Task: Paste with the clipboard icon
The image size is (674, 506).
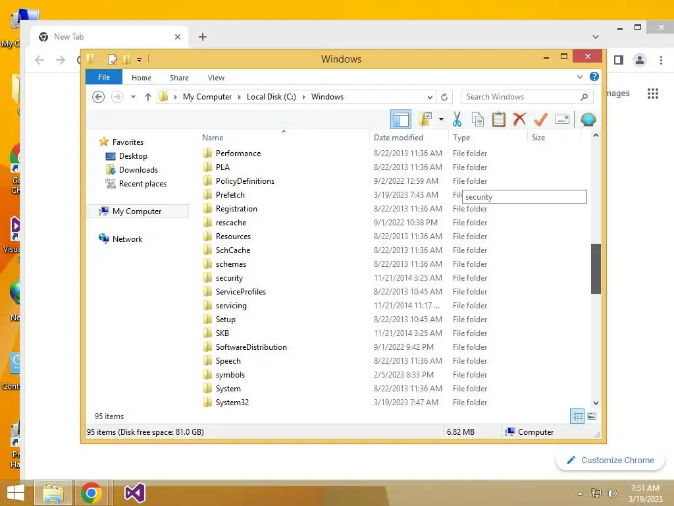Action: pyautogui.click(x=498, y=119)
